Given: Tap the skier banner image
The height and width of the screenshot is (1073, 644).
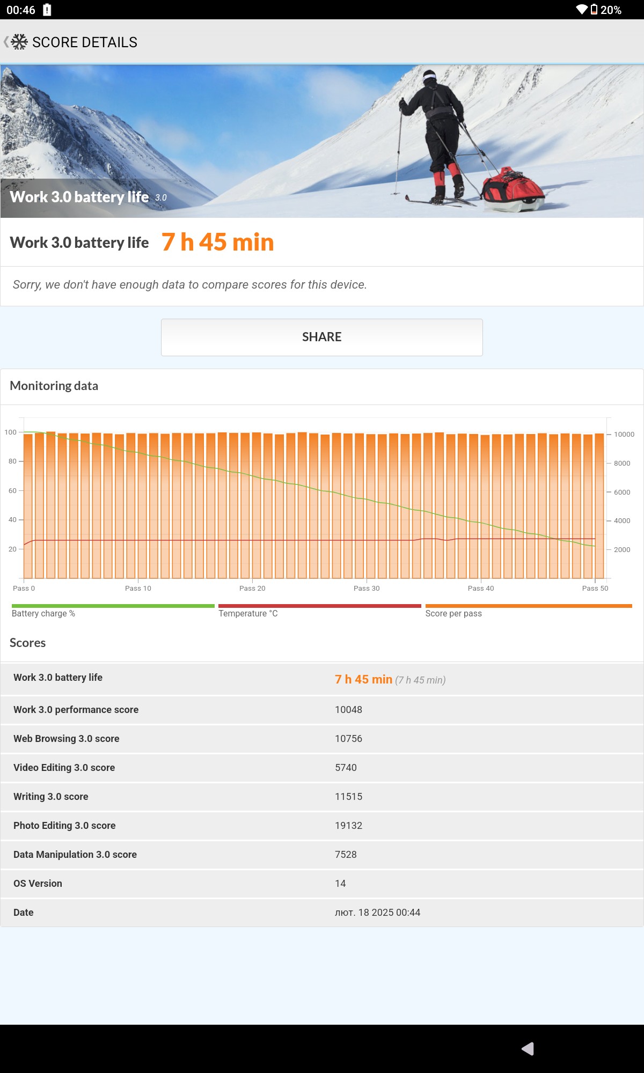Looking at the screenshot, I should tap(322, 141).
